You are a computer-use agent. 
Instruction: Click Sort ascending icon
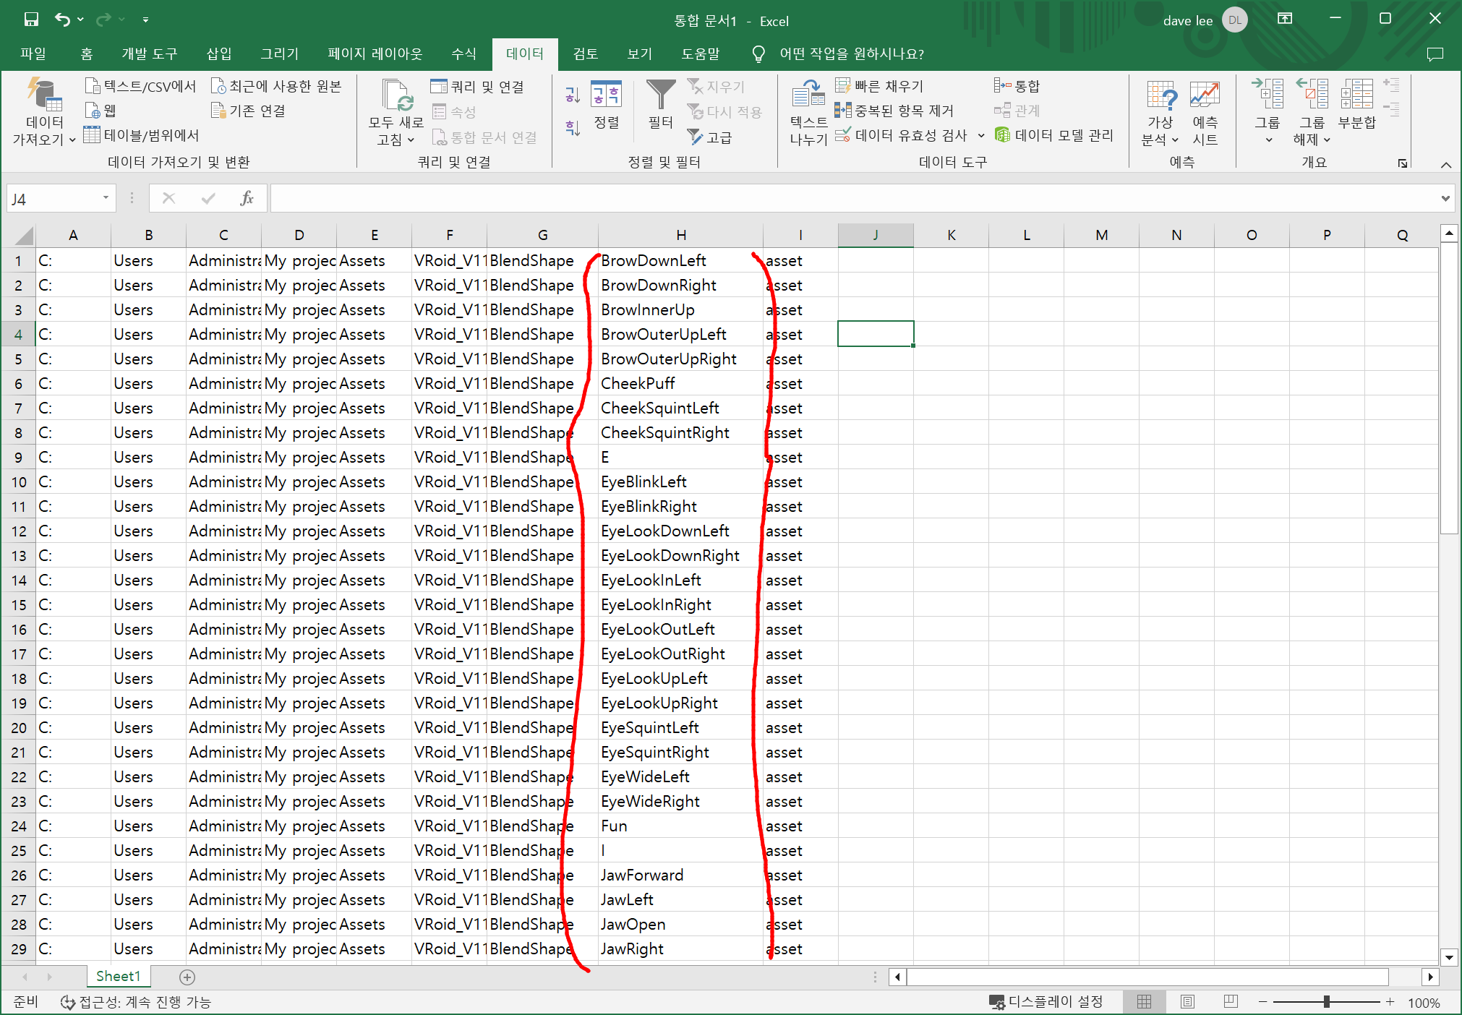coord(572,95)
